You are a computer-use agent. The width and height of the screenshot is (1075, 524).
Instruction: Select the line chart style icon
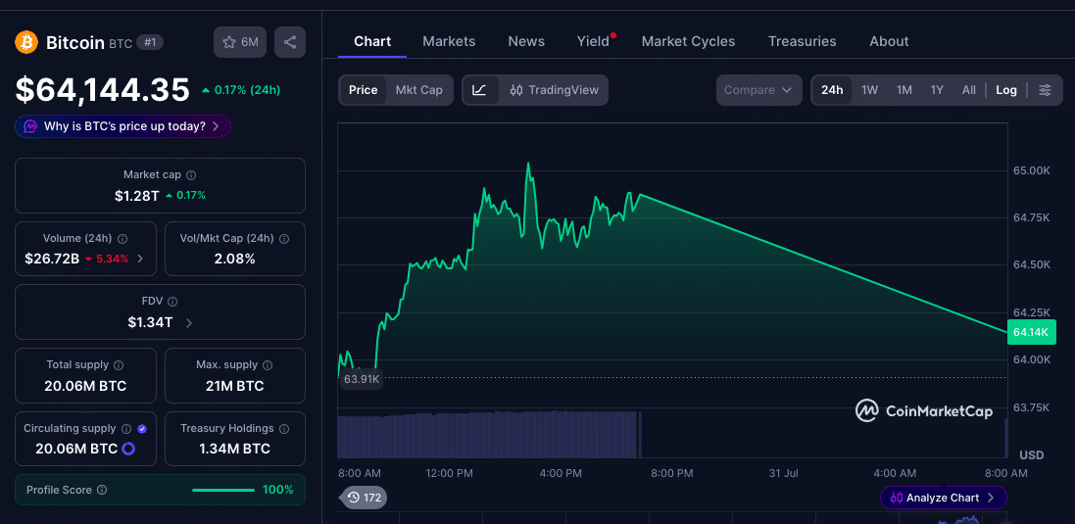(x=480, y=90)
